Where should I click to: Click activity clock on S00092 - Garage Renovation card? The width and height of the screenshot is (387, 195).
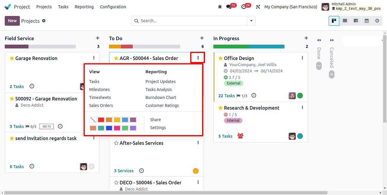[60, 126]
